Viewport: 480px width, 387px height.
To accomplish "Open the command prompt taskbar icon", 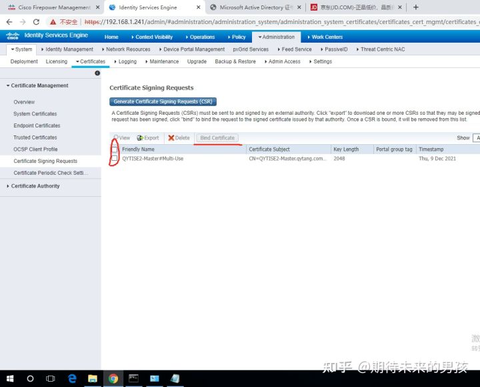I will 133,379.
